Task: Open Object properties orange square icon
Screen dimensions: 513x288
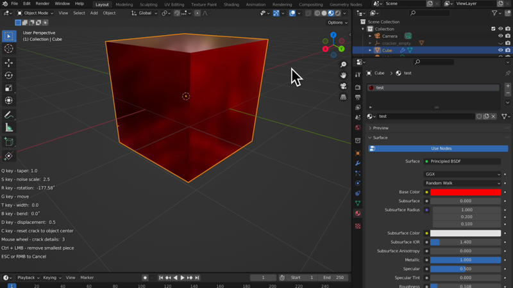Action: [358, 153]
